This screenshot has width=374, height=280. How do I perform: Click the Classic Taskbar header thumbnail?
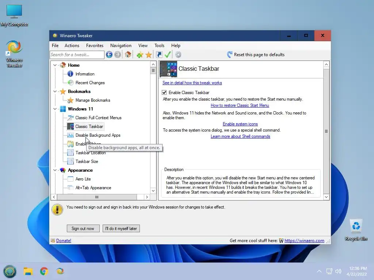pos(168,69)
